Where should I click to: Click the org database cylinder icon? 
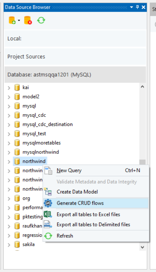pos(17,198)
